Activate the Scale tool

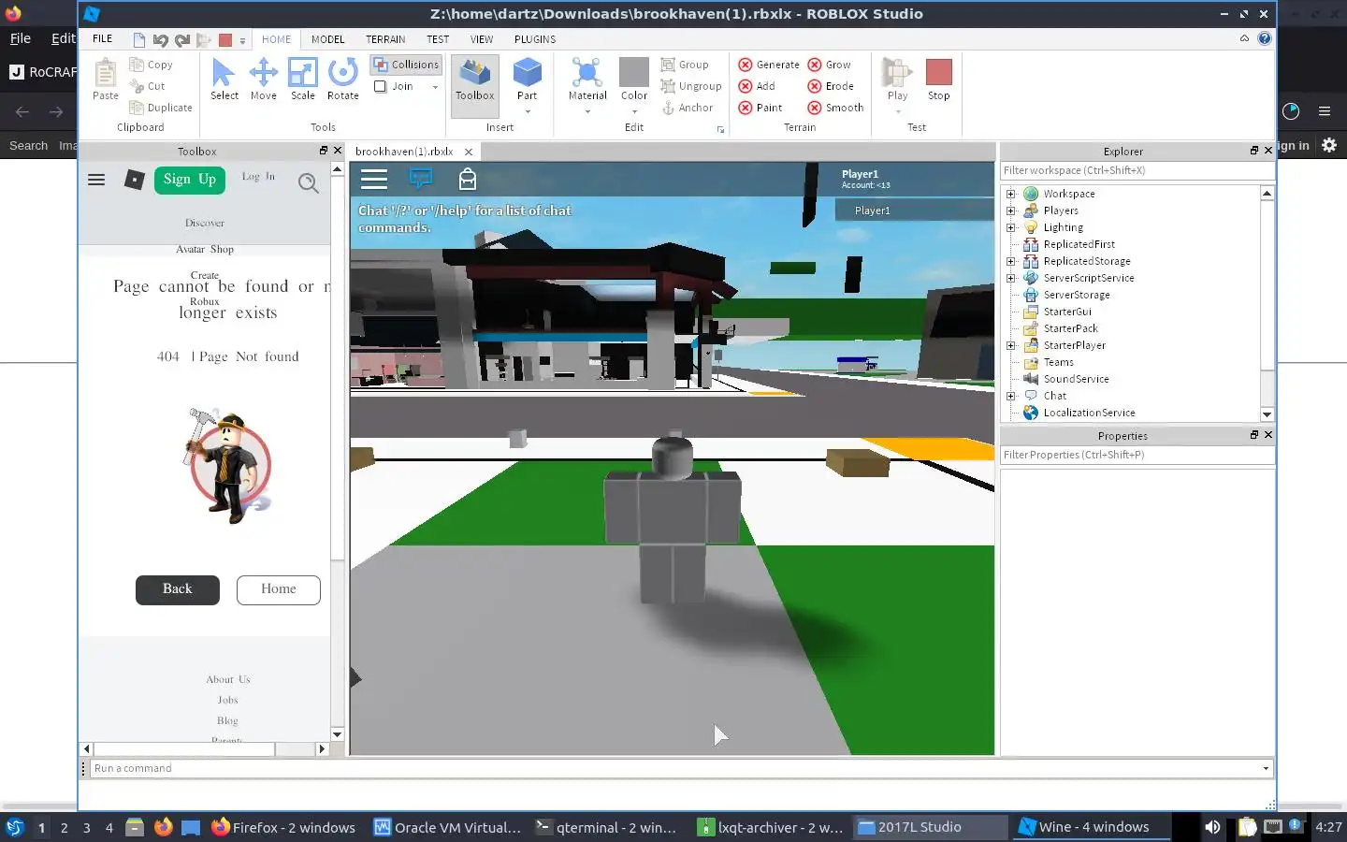point(303,80)
